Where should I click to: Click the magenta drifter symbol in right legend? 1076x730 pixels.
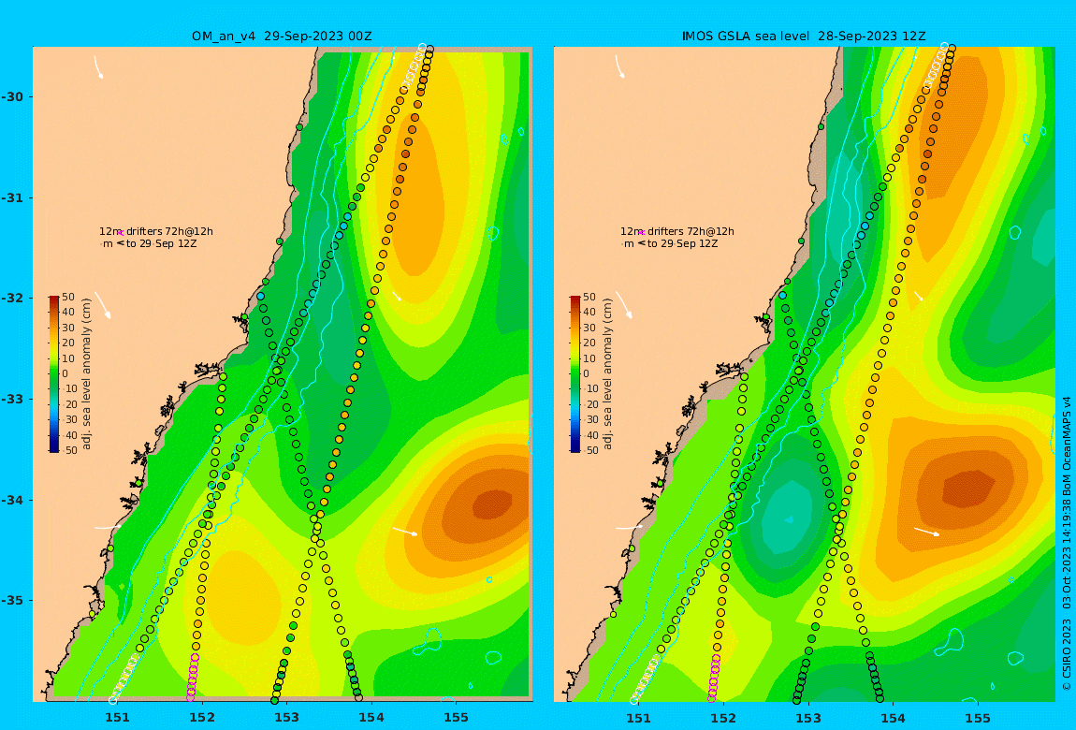[642, 233]
